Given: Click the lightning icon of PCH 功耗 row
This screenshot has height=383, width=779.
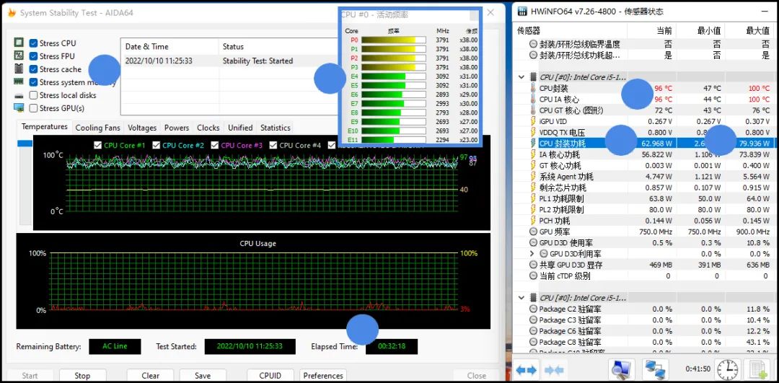Looking at the screenshot, I should pyautogui.click(x=533, y=221).
